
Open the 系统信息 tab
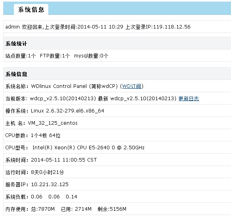tap(31, 10)
